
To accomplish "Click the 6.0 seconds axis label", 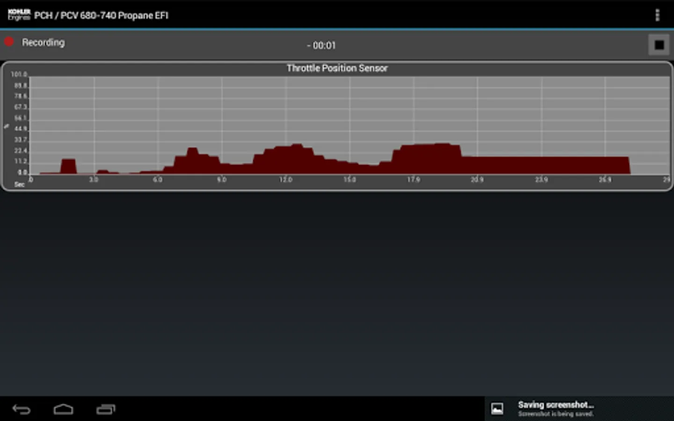I will [x=158, y=180].
